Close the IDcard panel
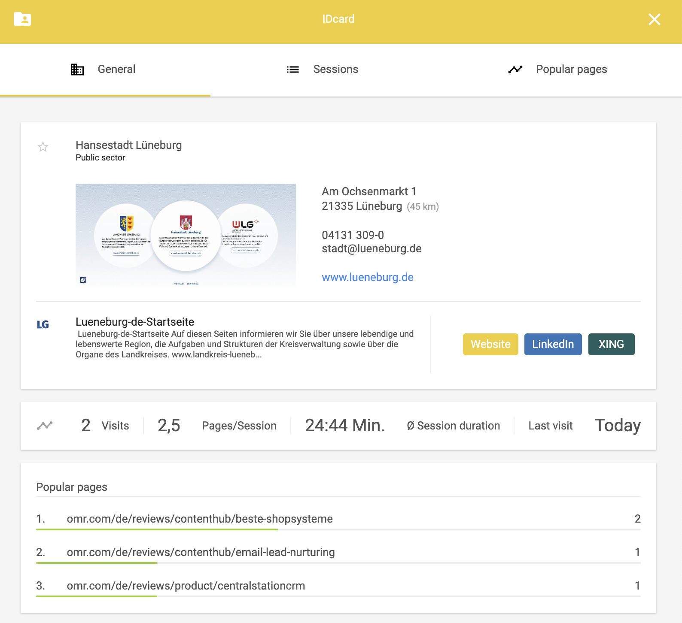The width and height of the screenshot is (682, 623). tap(655, 19)
